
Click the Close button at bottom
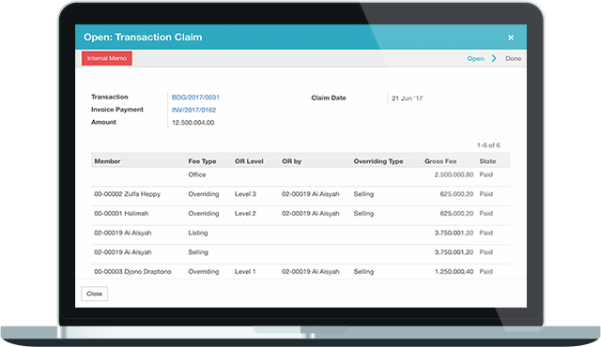pos(94,294)
